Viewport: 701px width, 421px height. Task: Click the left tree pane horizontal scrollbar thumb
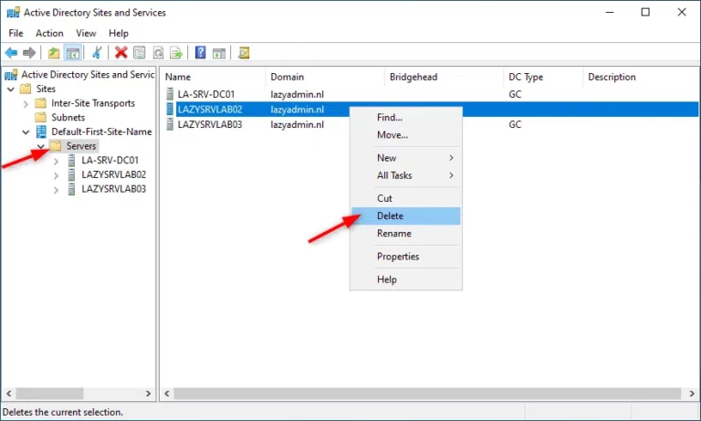49,394
